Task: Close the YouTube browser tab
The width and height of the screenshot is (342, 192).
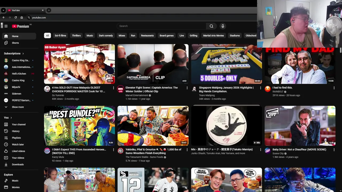Action: pos(42,10)
